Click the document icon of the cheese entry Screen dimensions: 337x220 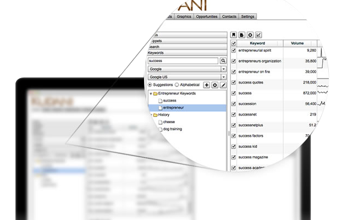tap(161, 122)
